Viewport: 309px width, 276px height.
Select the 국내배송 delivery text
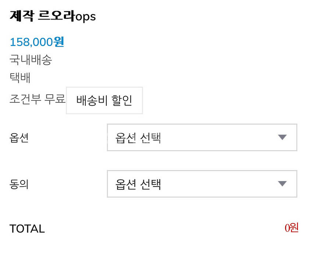tap(31, 60)
